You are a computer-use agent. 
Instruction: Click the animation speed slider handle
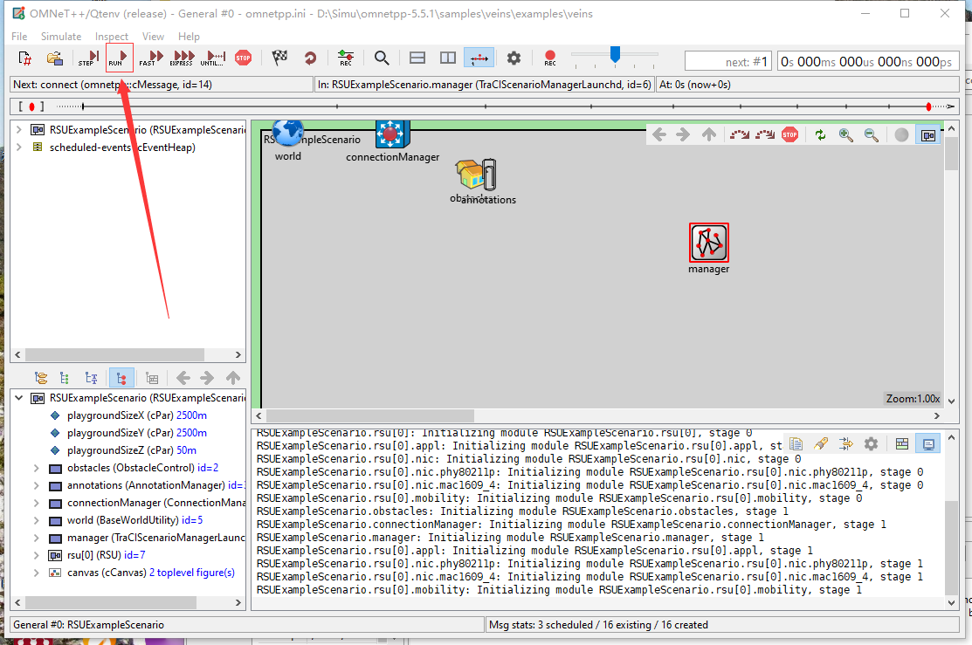615,54
